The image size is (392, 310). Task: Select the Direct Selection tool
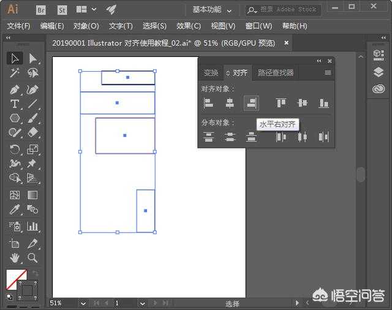(32, 58)
